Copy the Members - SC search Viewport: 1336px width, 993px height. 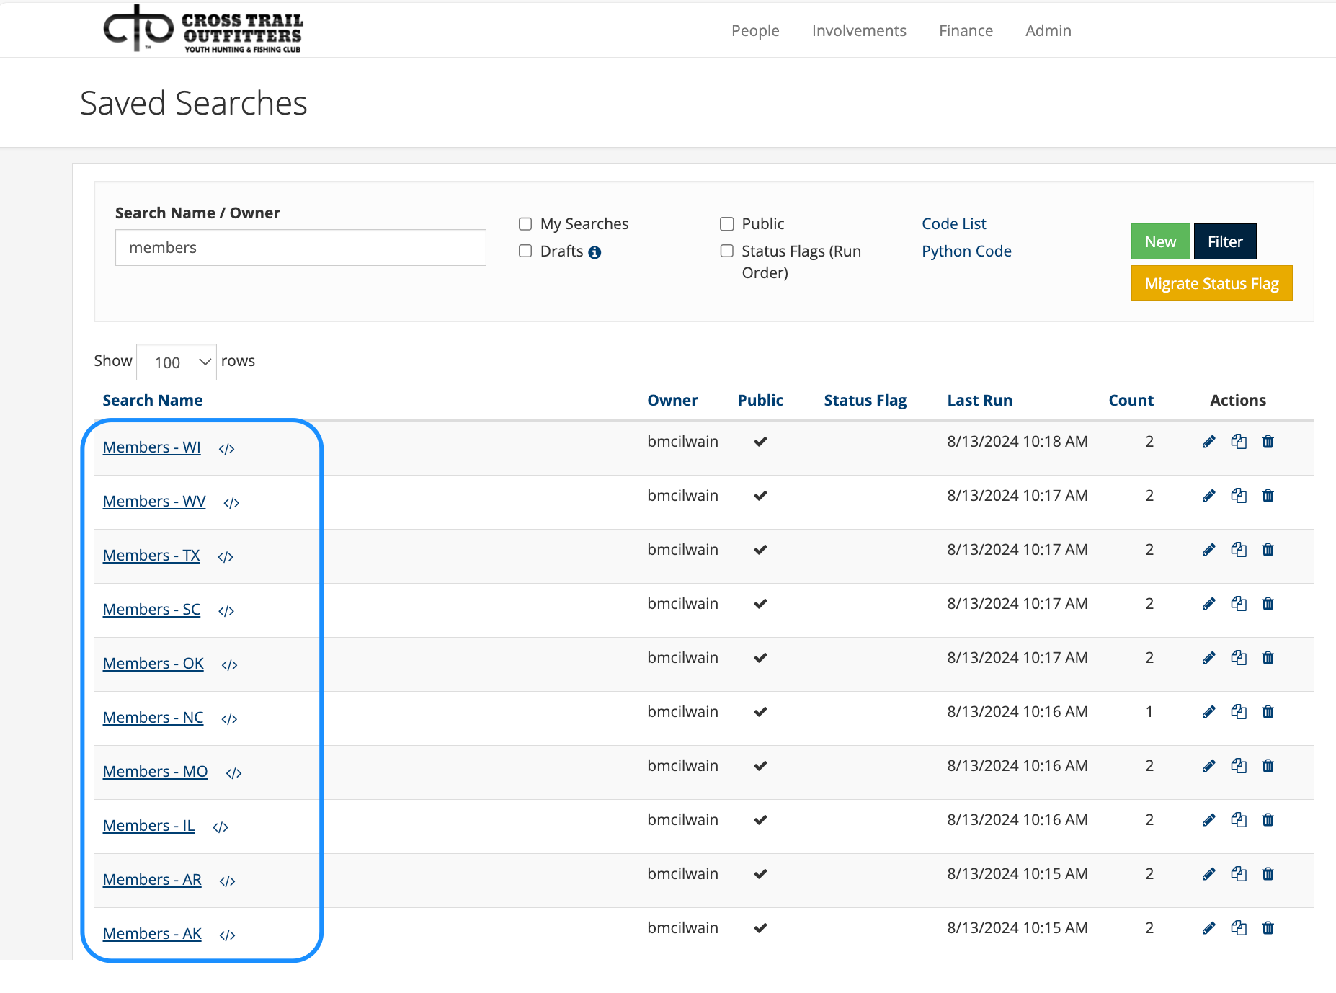(1239, 604)
